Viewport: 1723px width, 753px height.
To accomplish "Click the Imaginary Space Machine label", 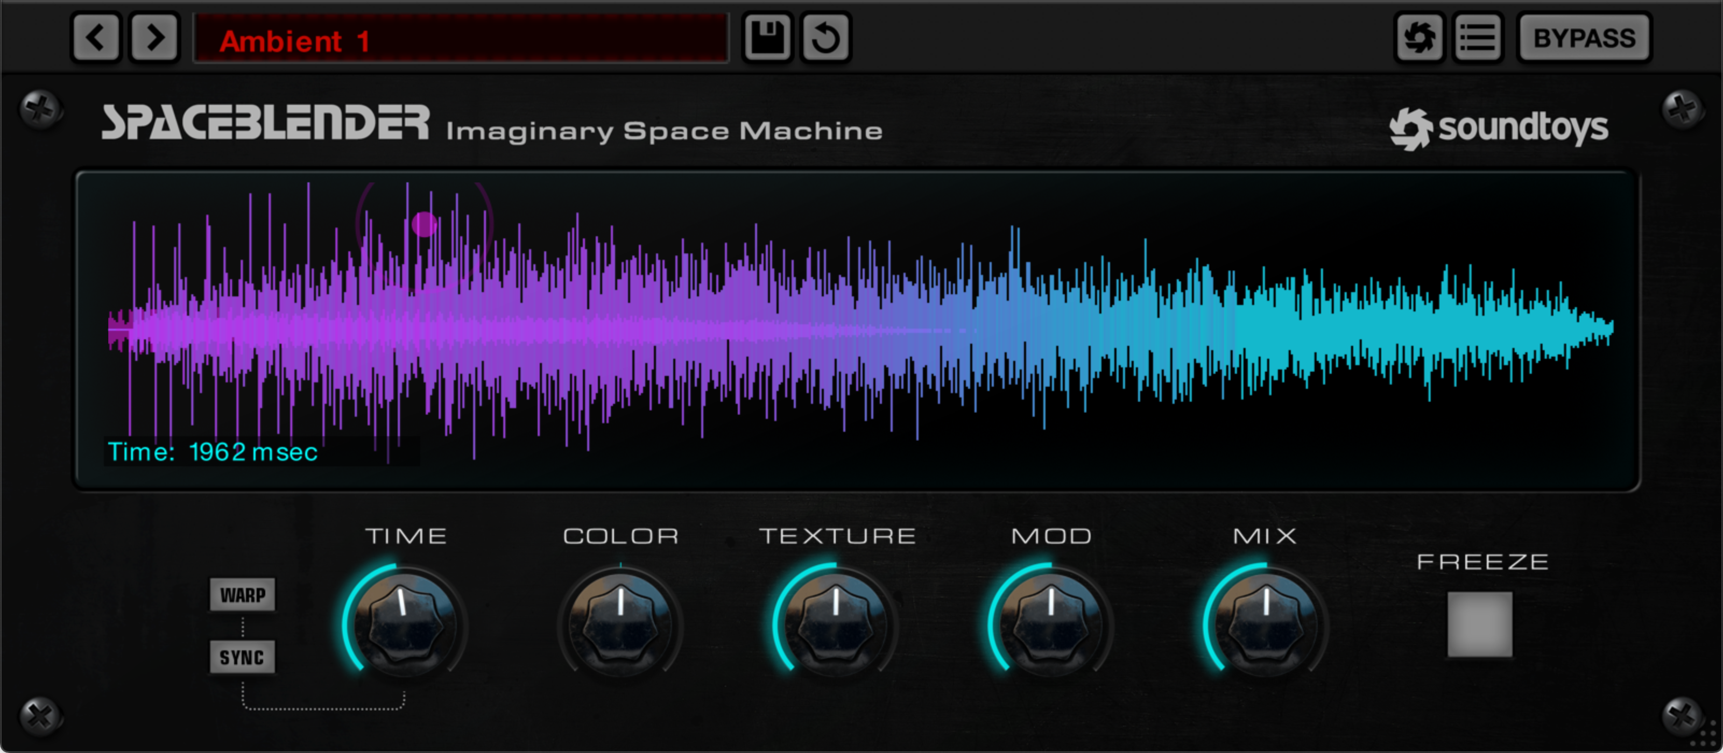I will pyautogui.click(x=664, y=130).
